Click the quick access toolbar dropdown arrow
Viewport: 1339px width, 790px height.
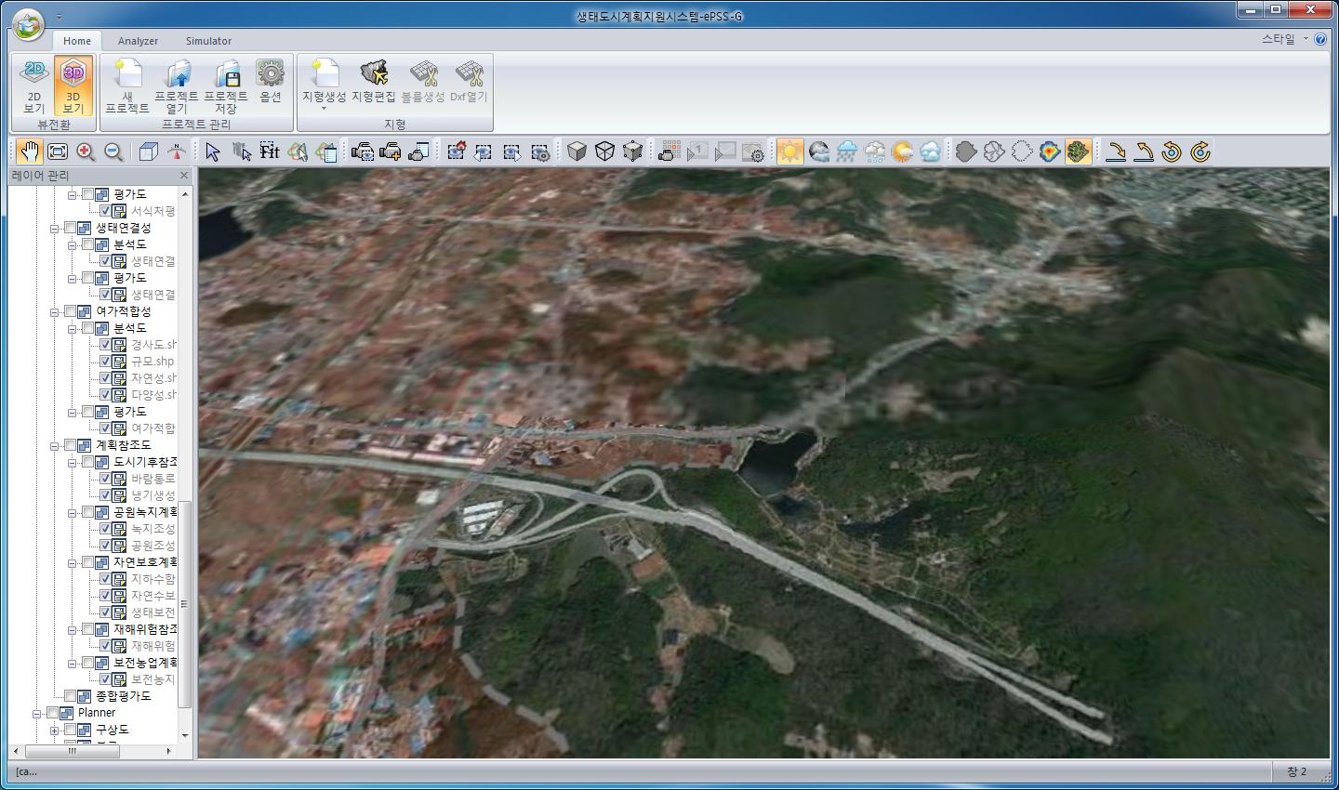click(x=59, y=17)
